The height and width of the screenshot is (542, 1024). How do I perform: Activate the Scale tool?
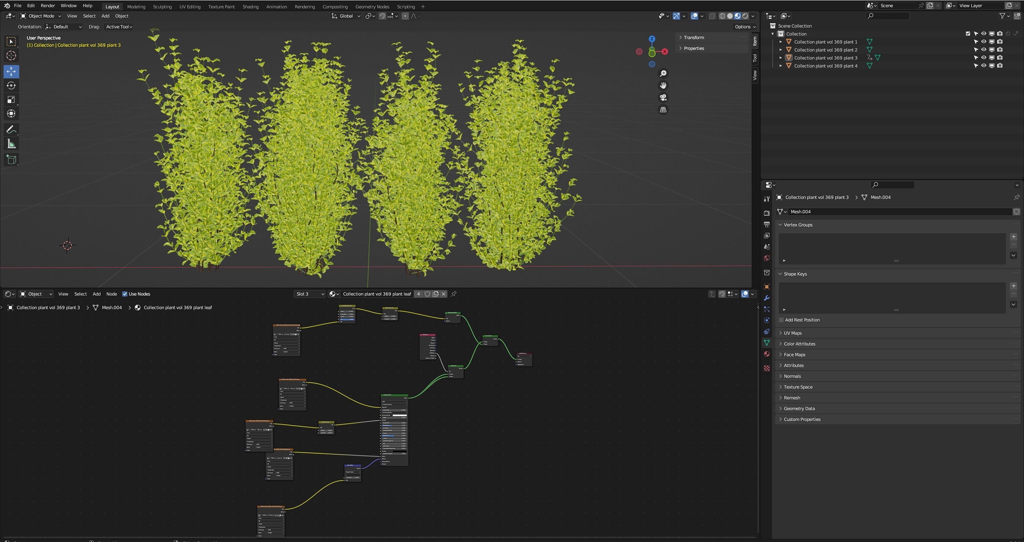(x=11, y=100)
